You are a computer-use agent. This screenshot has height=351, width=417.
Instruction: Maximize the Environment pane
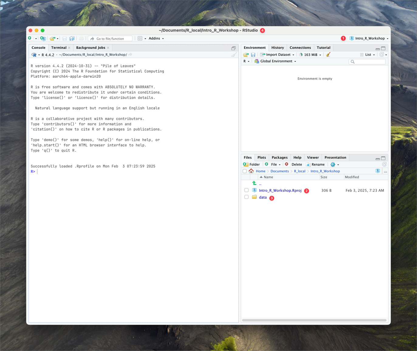[x=383, y=48]
